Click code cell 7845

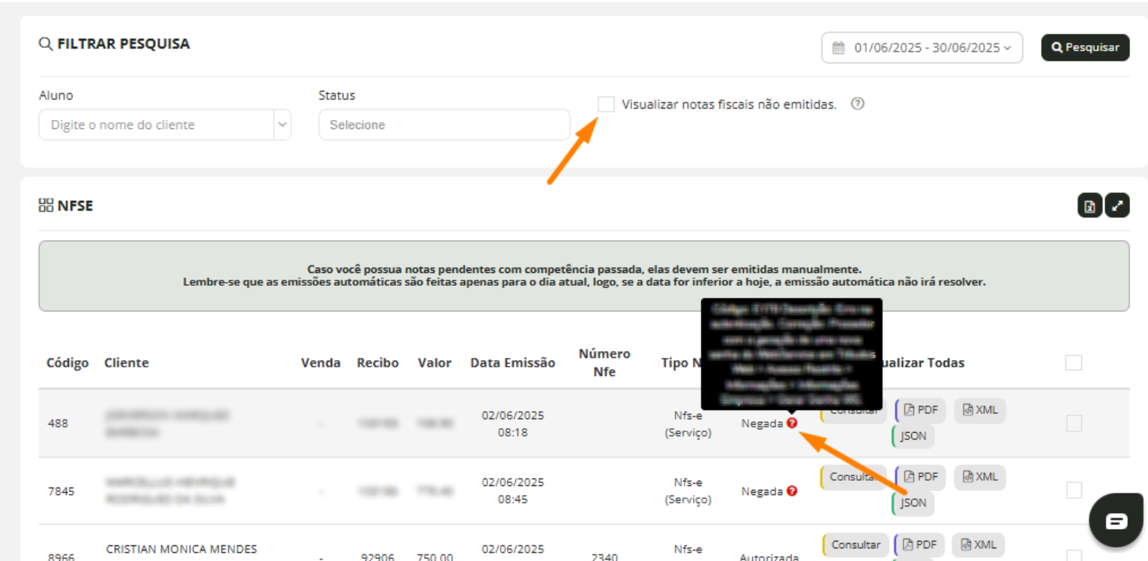(x=61, y=490)
